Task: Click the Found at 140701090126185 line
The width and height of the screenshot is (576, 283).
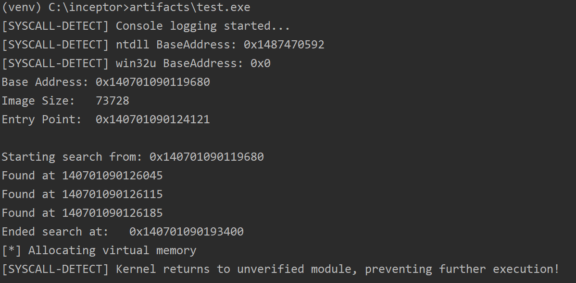Action: click(x=82, y=213)
